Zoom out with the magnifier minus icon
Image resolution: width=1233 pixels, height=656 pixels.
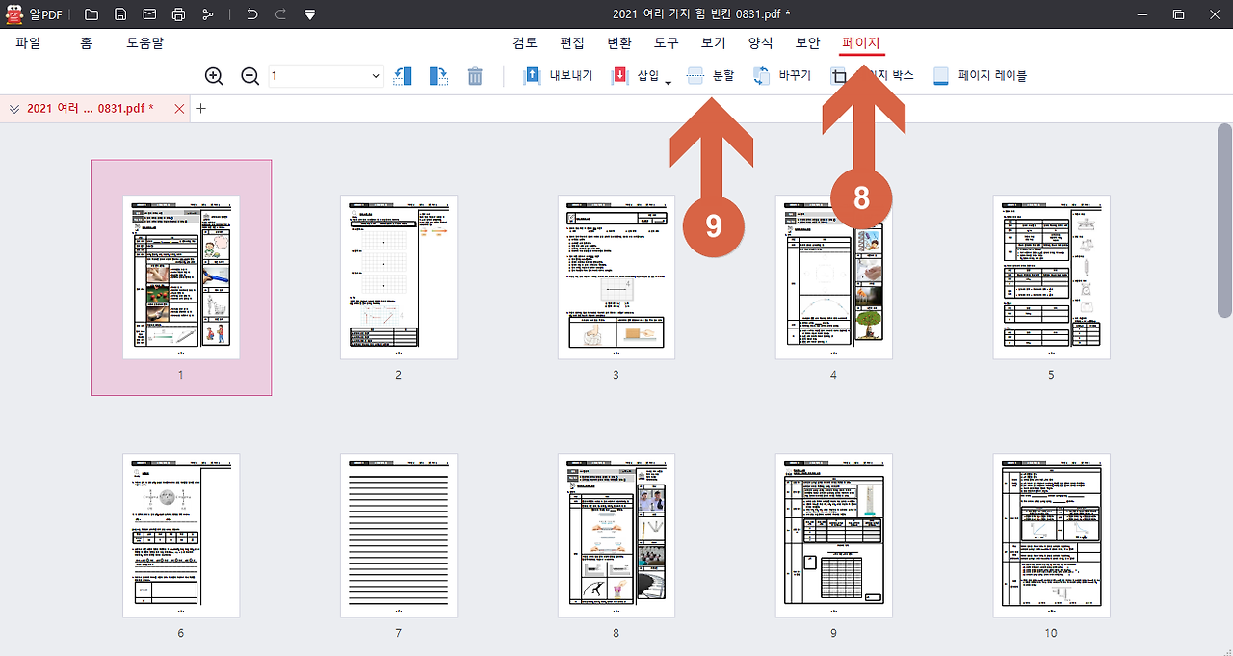(x=249, y=75)
